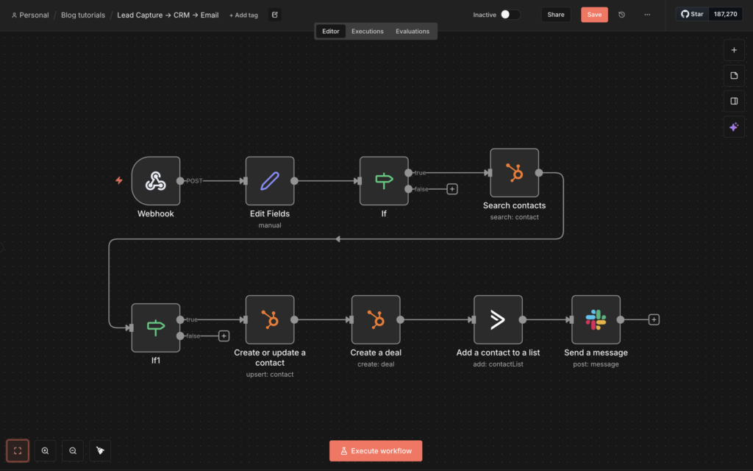Click the Search contacts output connector
753x471 pixels.
coord(539,172)
